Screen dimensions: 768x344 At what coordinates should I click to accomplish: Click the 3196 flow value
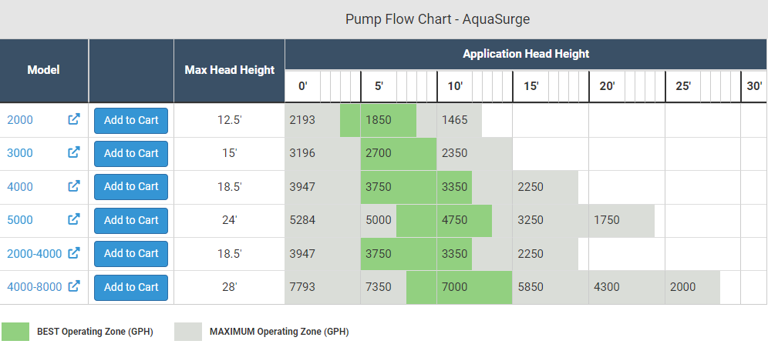click(x=302, y=153)
